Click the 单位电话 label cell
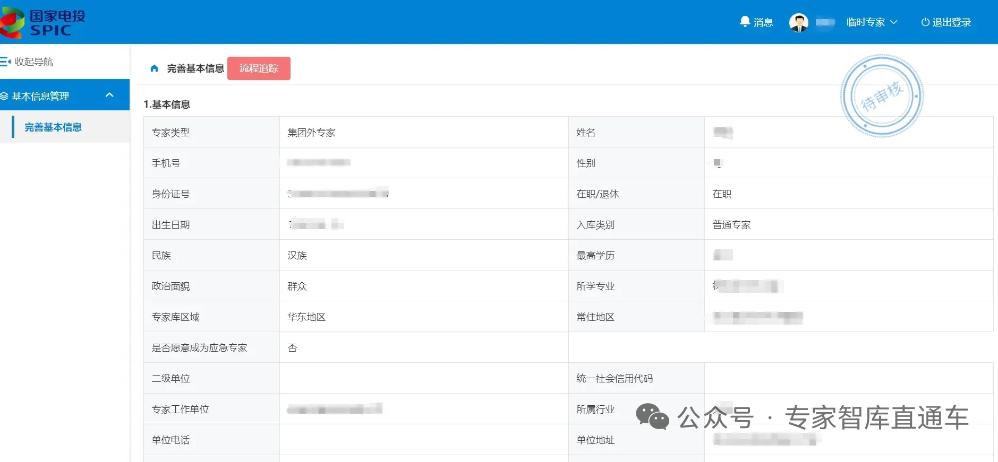998x462 pixels. coord(211,440)
